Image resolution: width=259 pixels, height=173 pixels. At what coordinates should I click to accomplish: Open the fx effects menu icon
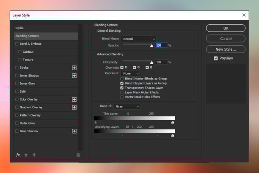pos(18,155)
